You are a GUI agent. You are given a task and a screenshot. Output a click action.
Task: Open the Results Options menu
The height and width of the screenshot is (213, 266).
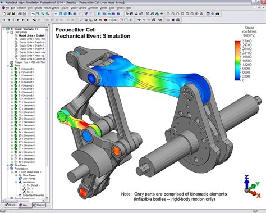(52, 8)
